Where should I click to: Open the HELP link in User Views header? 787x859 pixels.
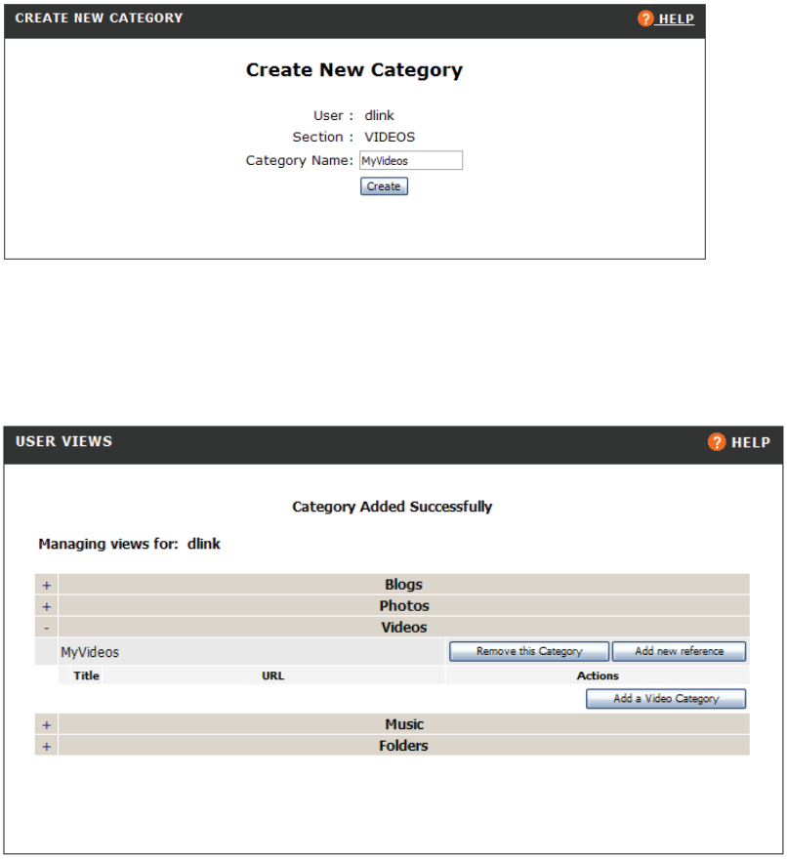tap(751, 442)
